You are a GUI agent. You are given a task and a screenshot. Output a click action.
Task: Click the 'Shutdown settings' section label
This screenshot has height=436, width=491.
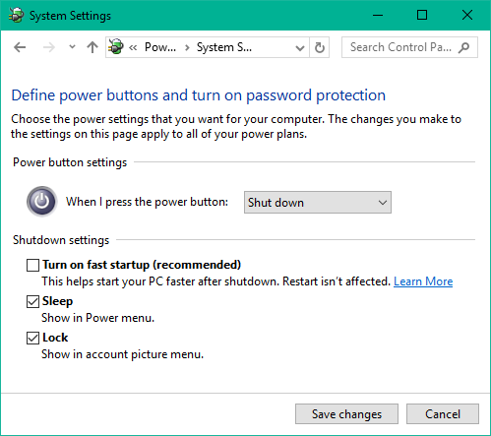pos(61,240)
